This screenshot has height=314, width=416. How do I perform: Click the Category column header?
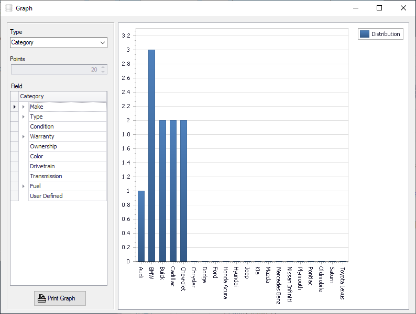pos(63,96)
